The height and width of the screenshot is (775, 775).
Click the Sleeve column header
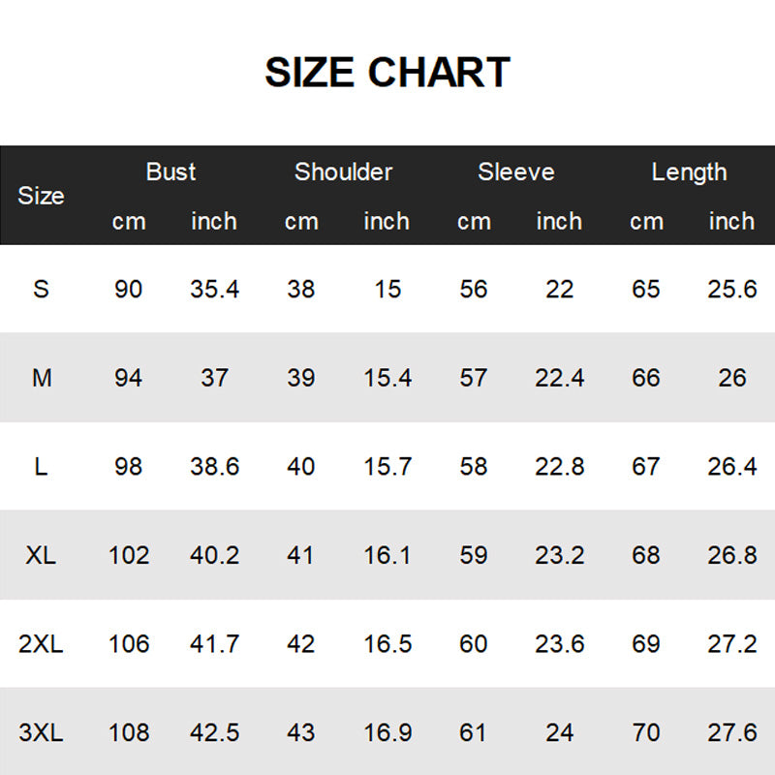(516, 172)
